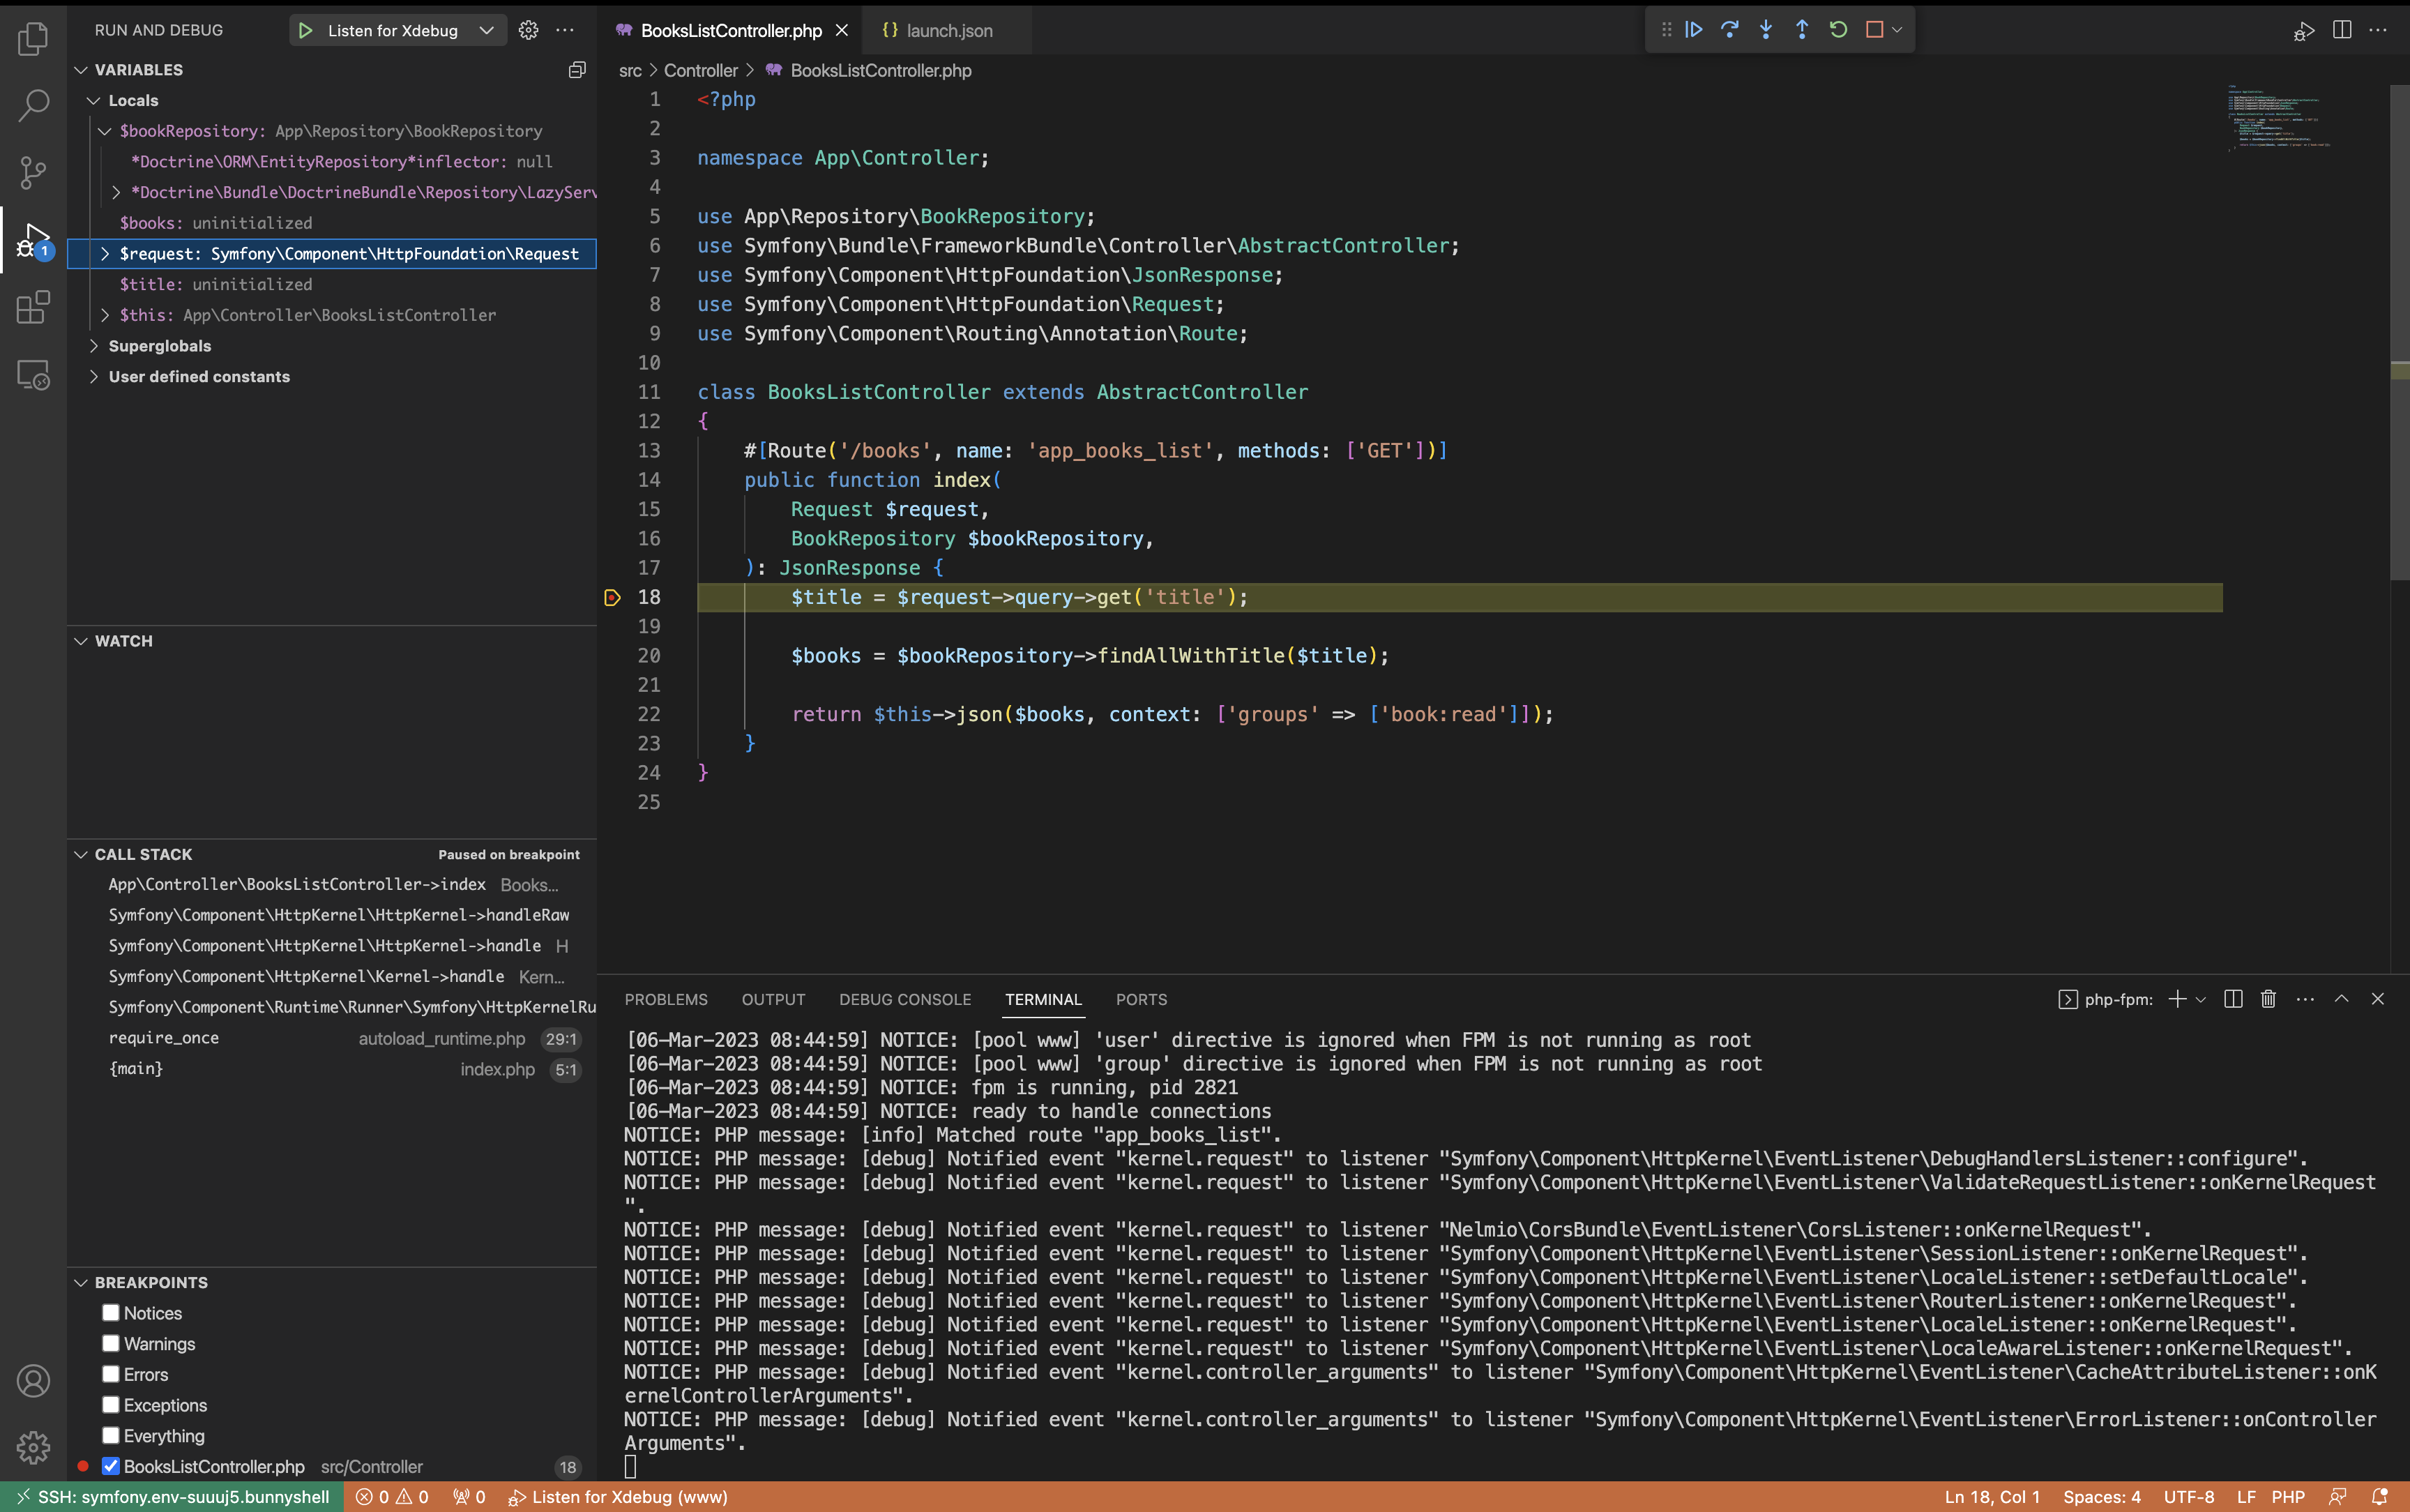Collapse the Locals scope
The height and width of the screenshot is (1512, 2410).
94,100
